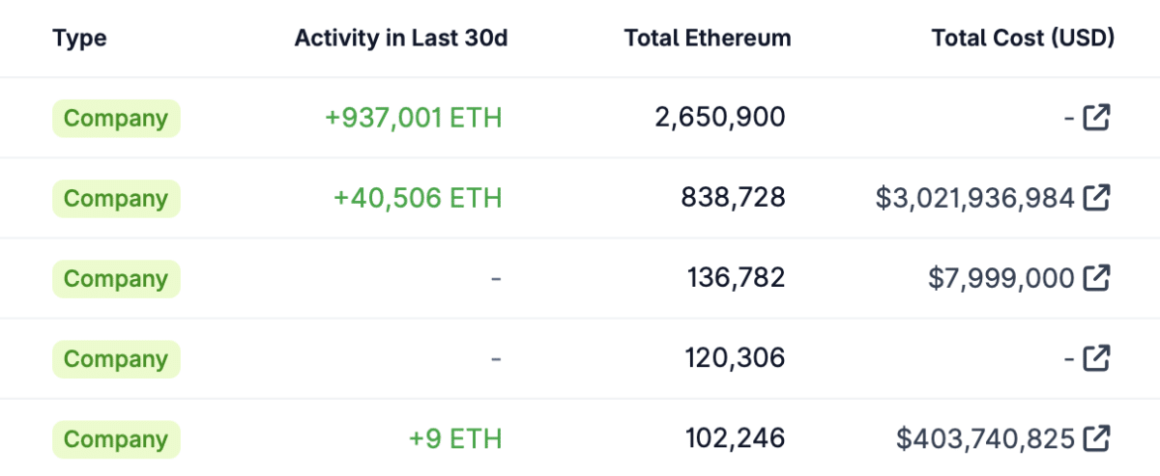
Task: Click the $403,740,825 total cost value
Action: (x=985, y=439)
